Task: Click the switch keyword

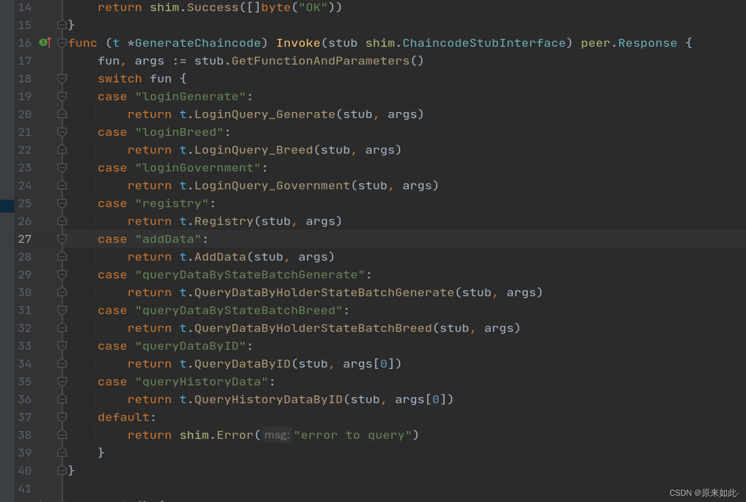Action: (120, 78)
